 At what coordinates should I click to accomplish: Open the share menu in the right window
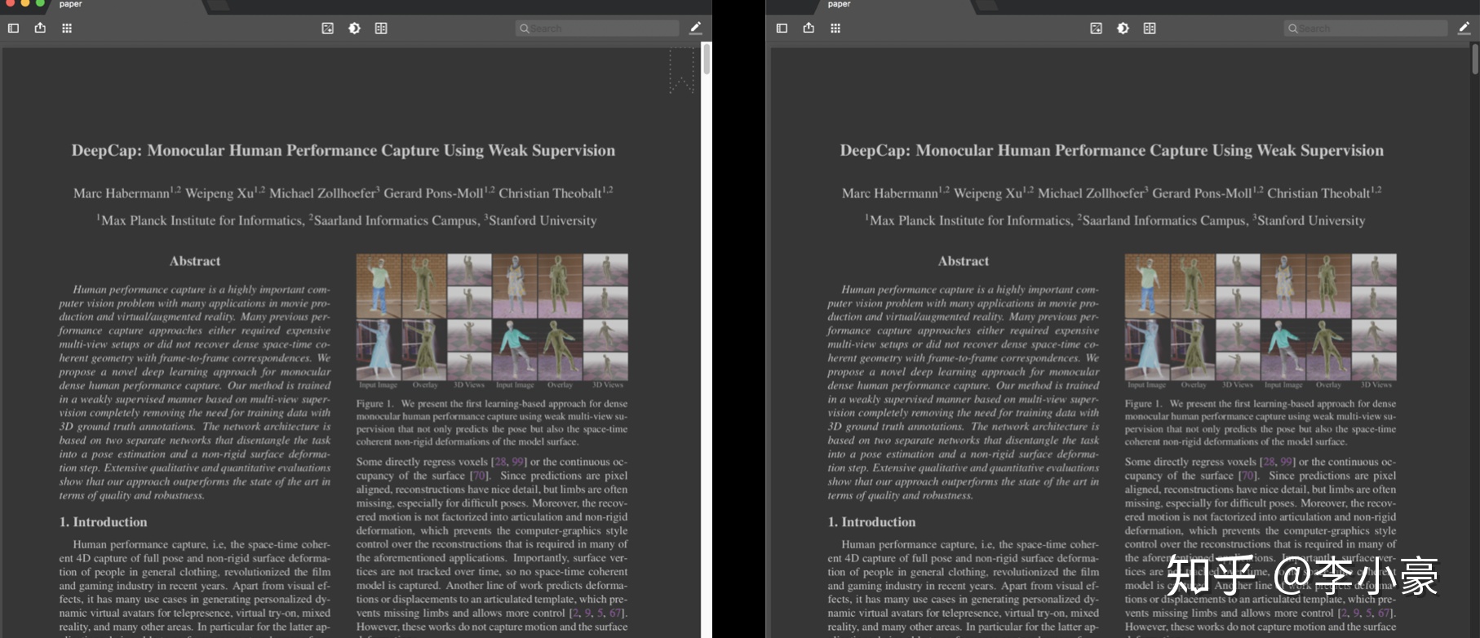click(809, 28)
